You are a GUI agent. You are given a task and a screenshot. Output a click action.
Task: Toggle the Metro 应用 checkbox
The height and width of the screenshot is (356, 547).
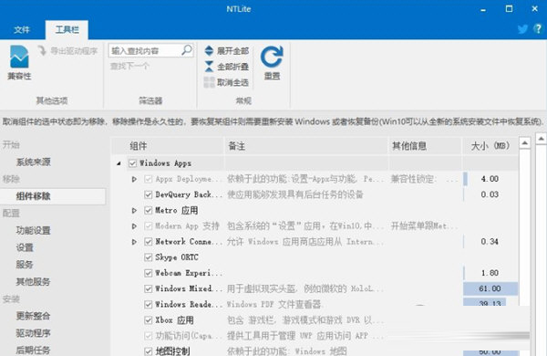point(149,210)
